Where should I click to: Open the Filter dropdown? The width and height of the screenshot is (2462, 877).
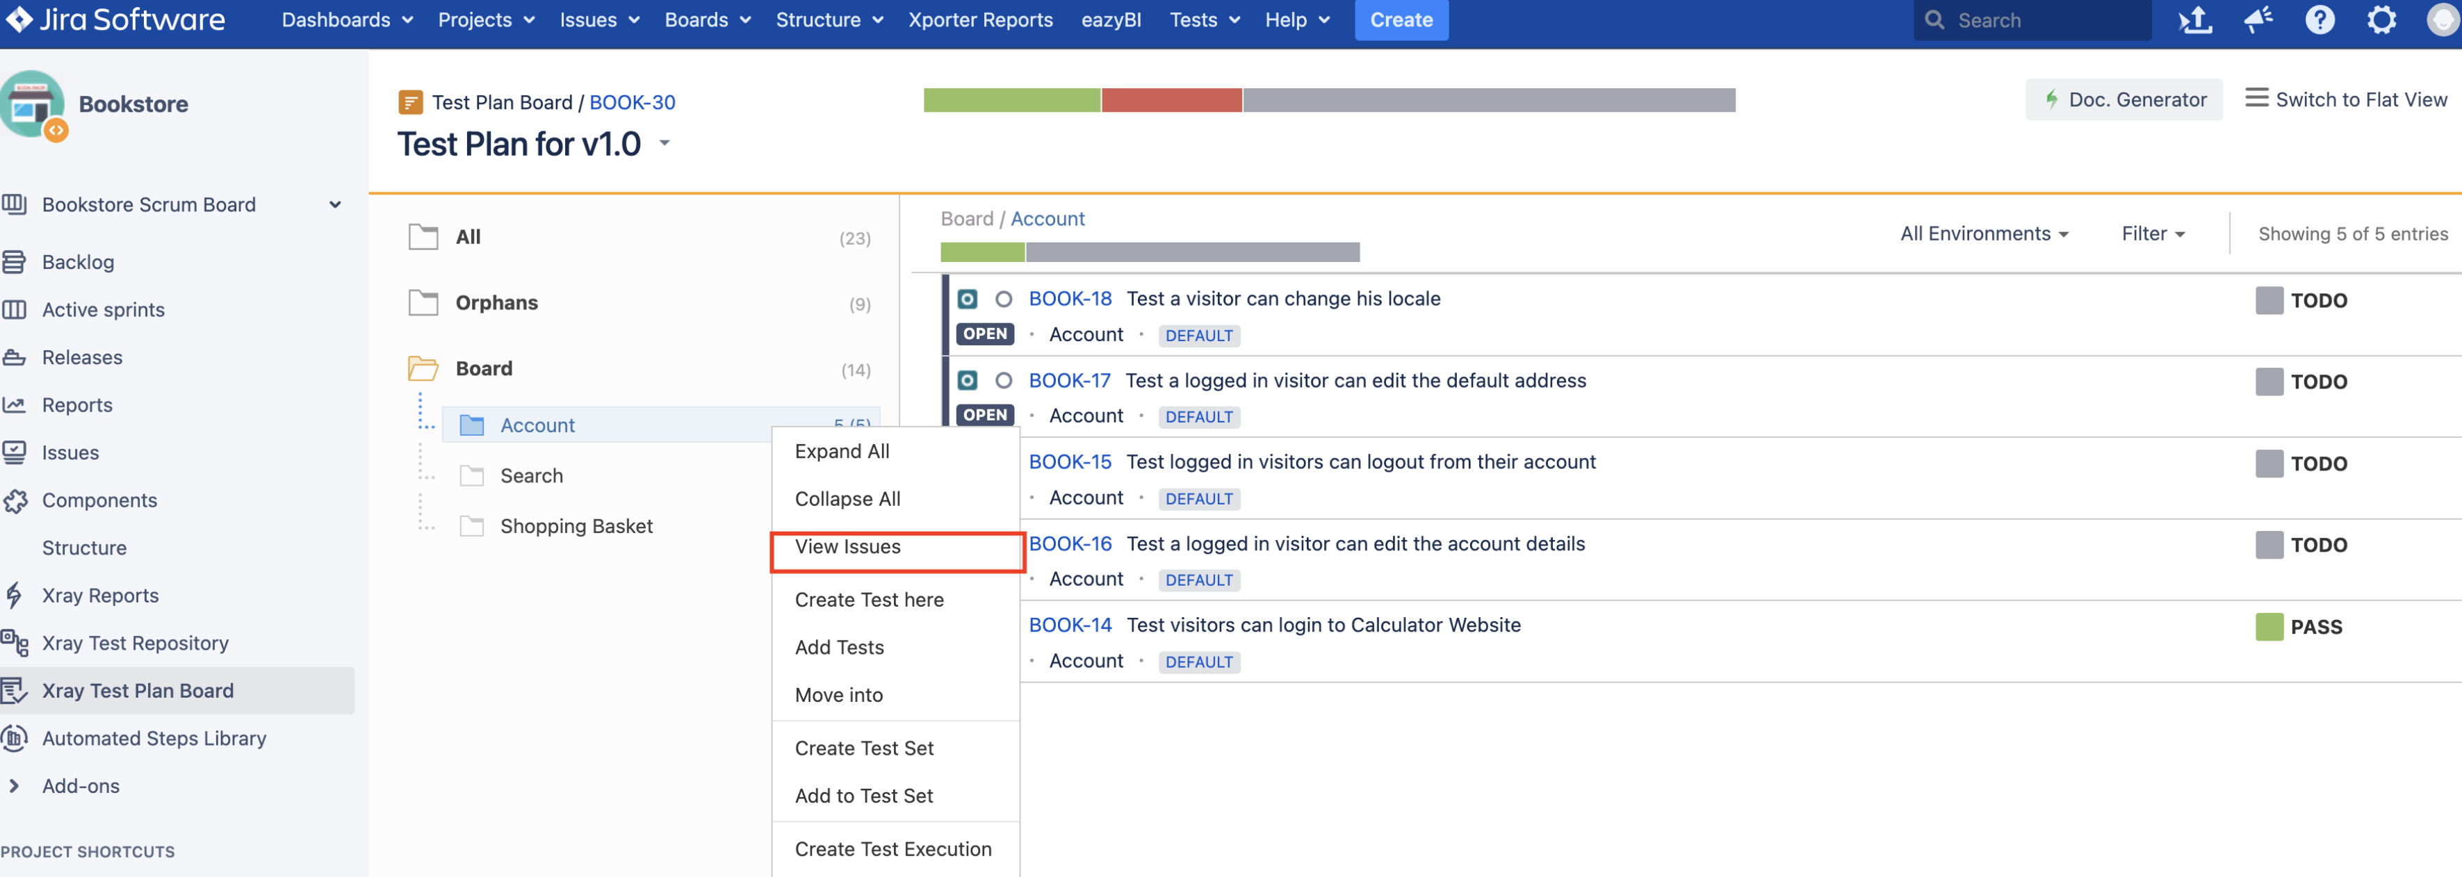[2153, 234]
